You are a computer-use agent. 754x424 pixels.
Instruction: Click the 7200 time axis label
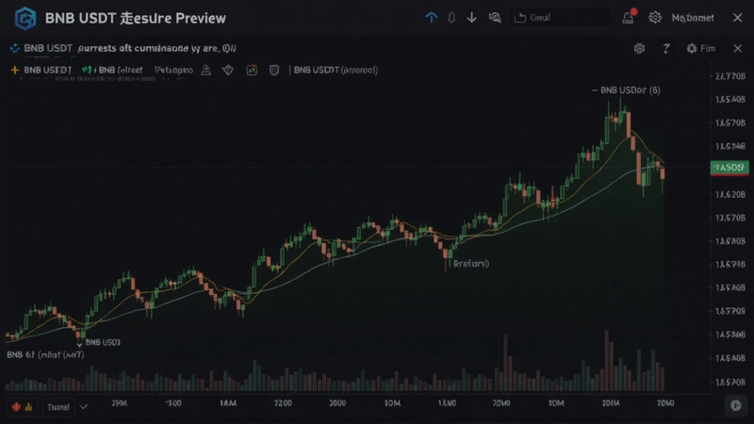(x=283, y=403)
